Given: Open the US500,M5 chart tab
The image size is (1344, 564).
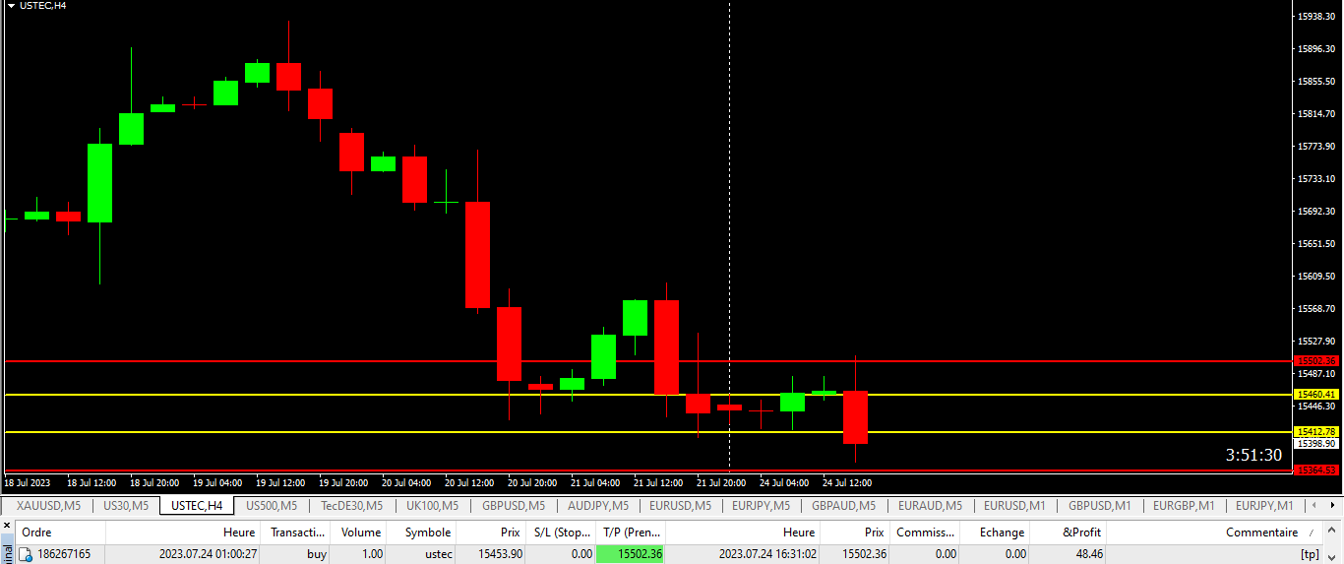Looking at the screenshot, I should (x=273, y=506).
